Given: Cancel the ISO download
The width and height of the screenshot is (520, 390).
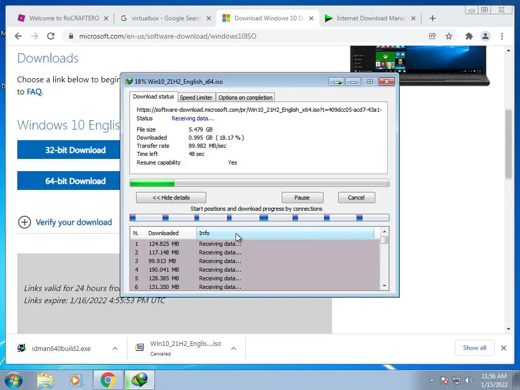Looking at the screenshot, I should coord(356,198).
